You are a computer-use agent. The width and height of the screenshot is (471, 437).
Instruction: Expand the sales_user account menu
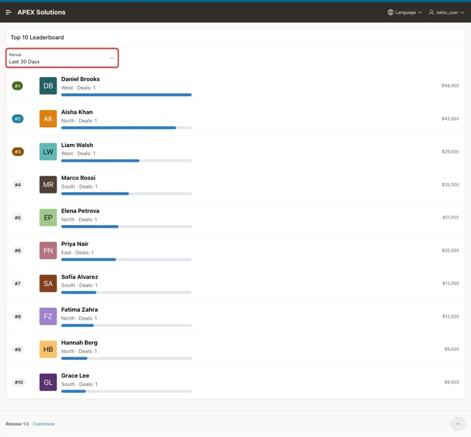447,12
